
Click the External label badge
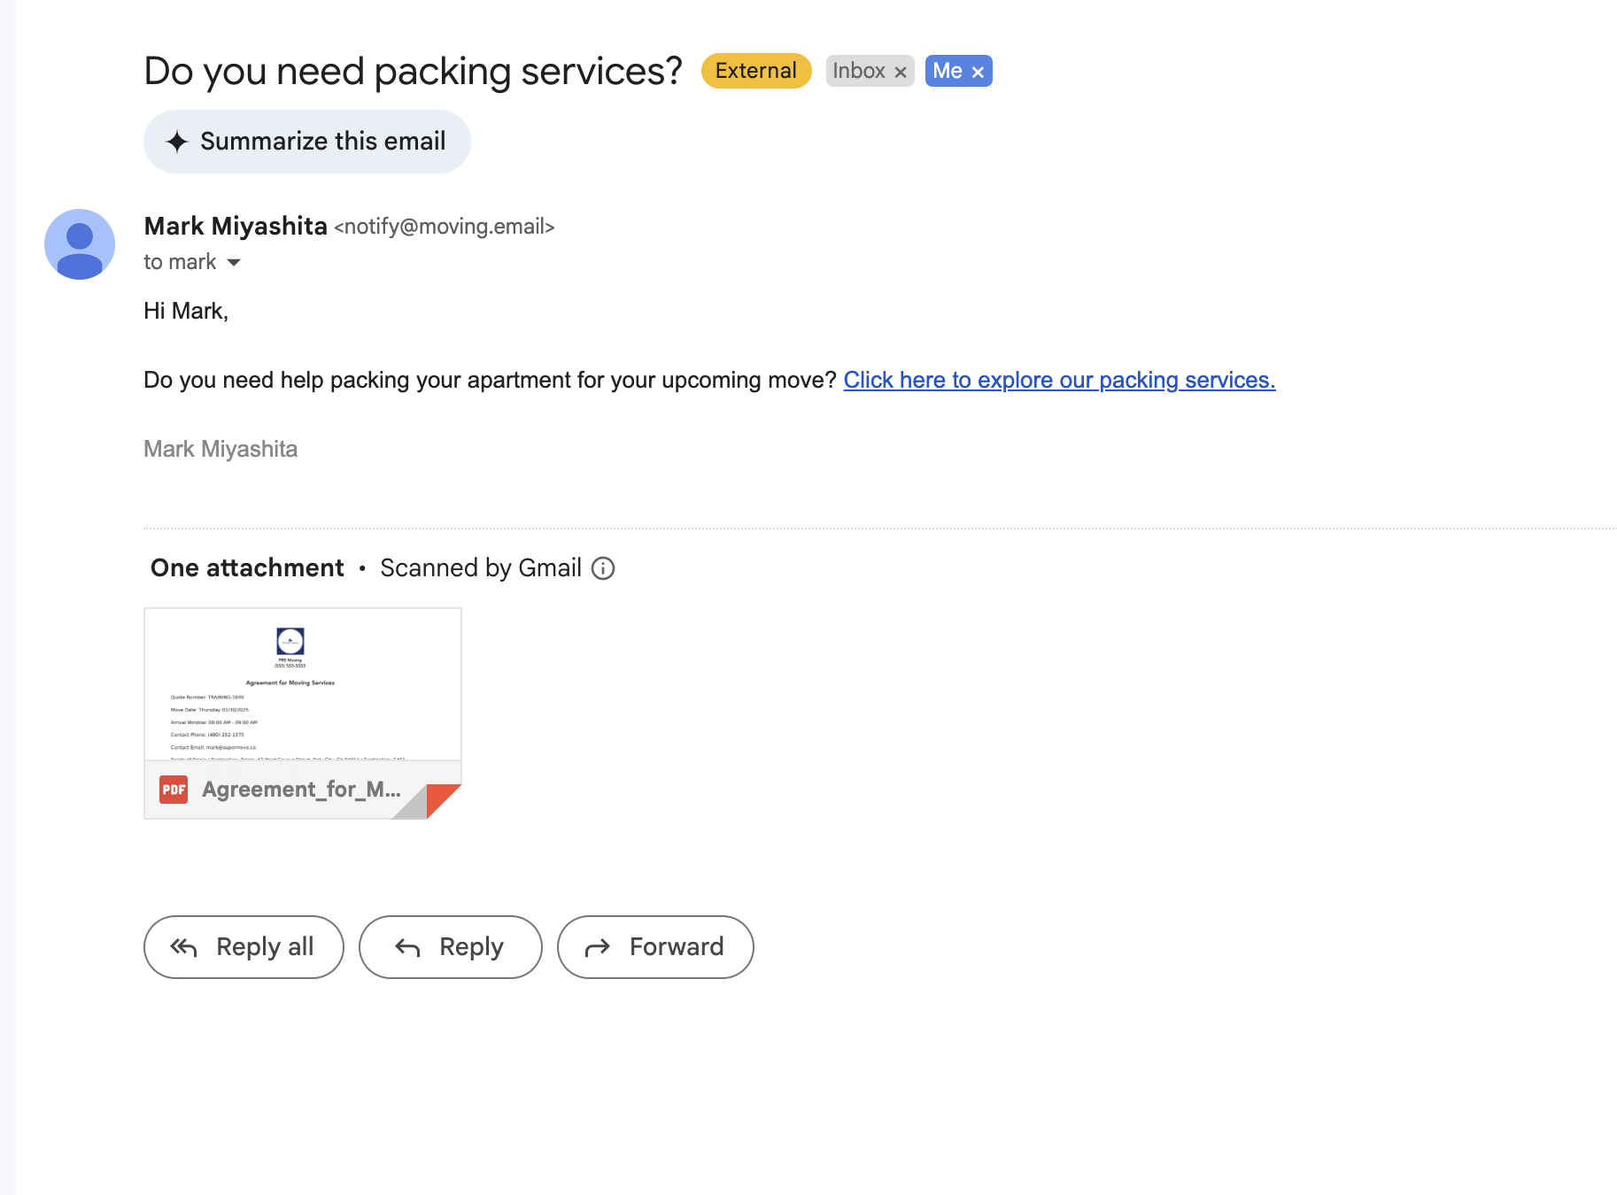pyautogui.click(x=756, y=71)
